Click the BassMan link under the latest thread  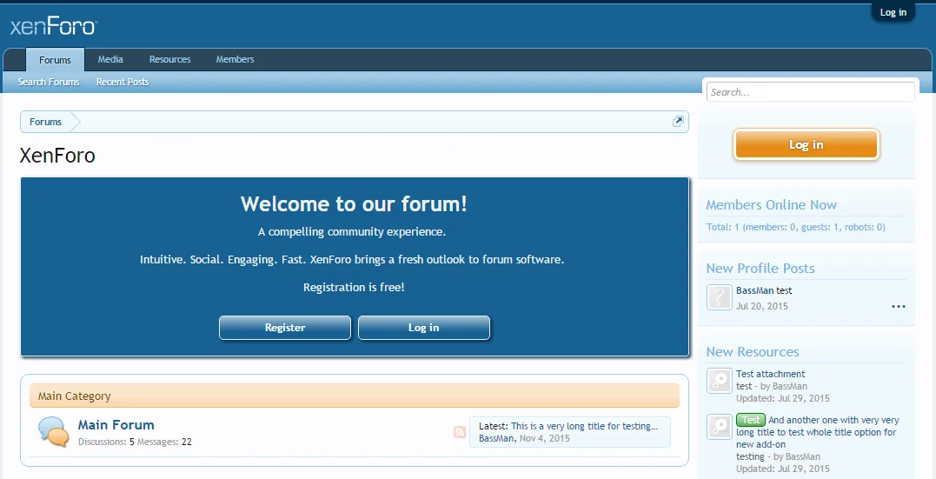[x=496, y=438]
